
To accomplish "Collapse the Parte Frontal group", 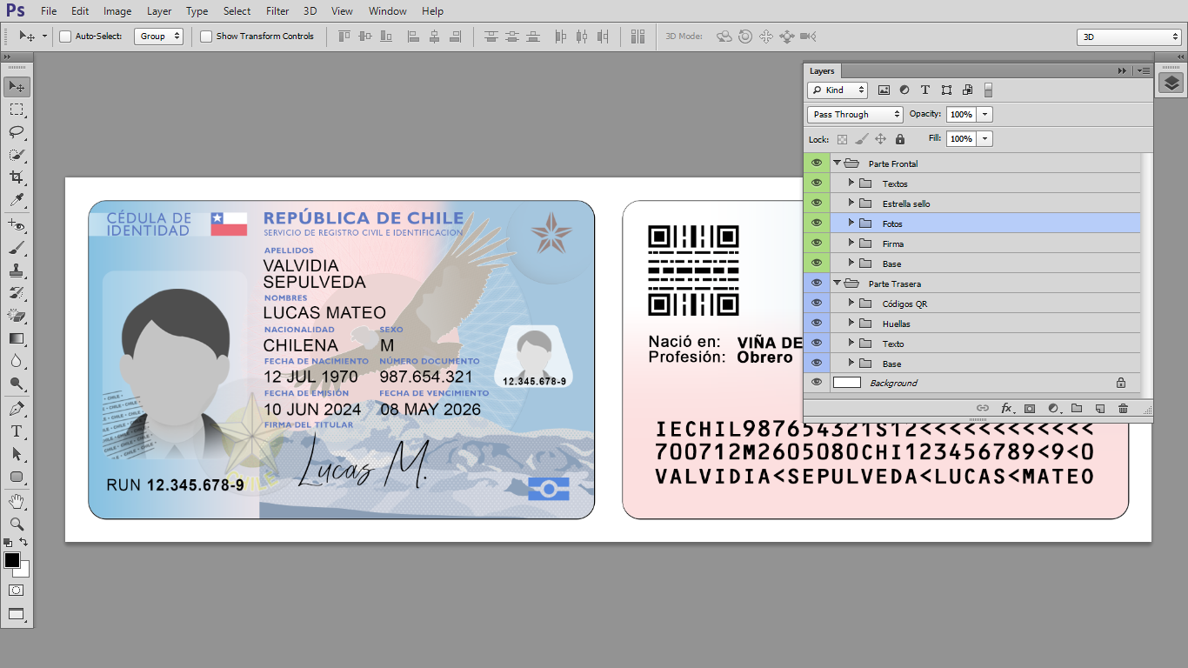I will [838, 163].
